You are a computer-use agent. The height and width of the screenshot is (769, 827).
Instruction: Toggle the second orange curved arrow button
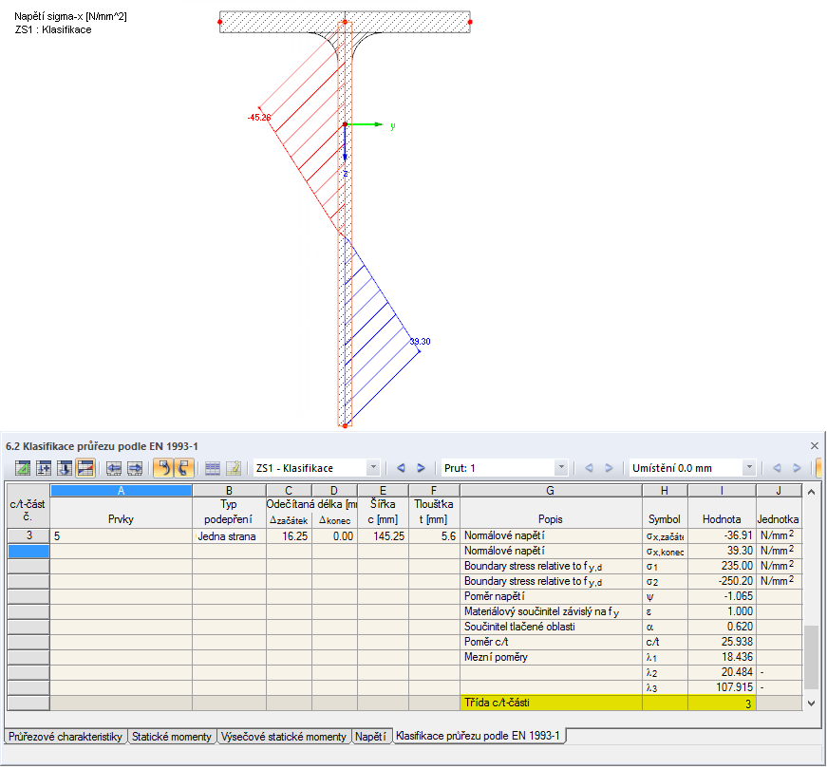click(183, 468)
